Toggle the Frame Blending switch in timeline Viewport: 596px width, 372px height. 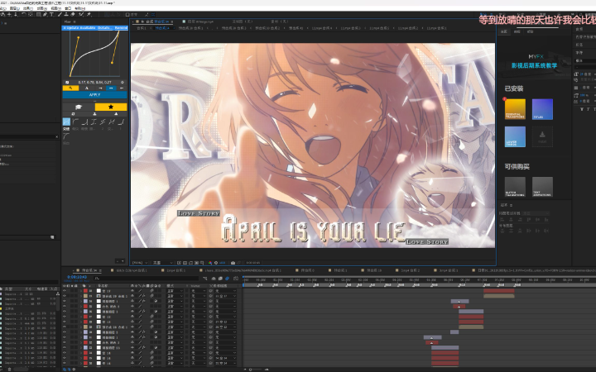coord(220,279)
